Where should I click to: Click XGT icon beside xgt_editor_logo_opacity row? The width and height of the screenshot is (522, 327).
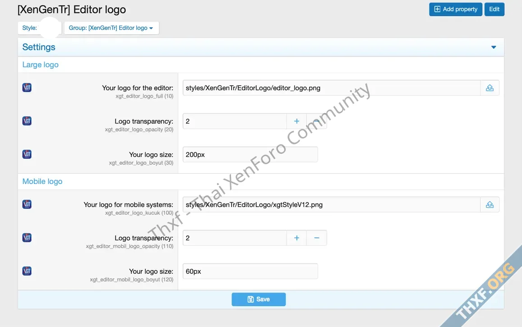tap(27, 121)
